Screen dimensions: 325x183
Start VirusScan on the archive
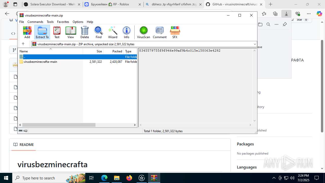coord(143,32)
